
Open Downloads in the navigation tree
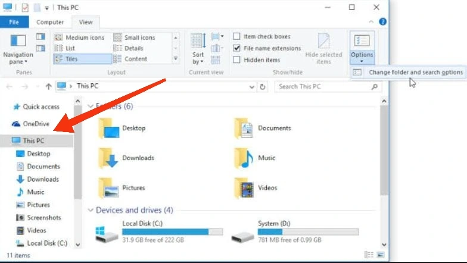(x=38, y=179)
